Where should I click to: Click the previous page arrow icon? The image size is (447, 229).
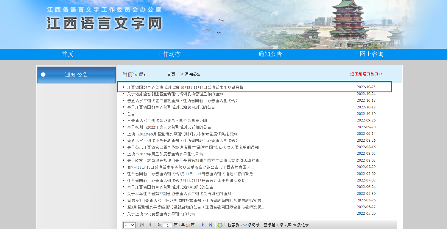tap(150, 225)
